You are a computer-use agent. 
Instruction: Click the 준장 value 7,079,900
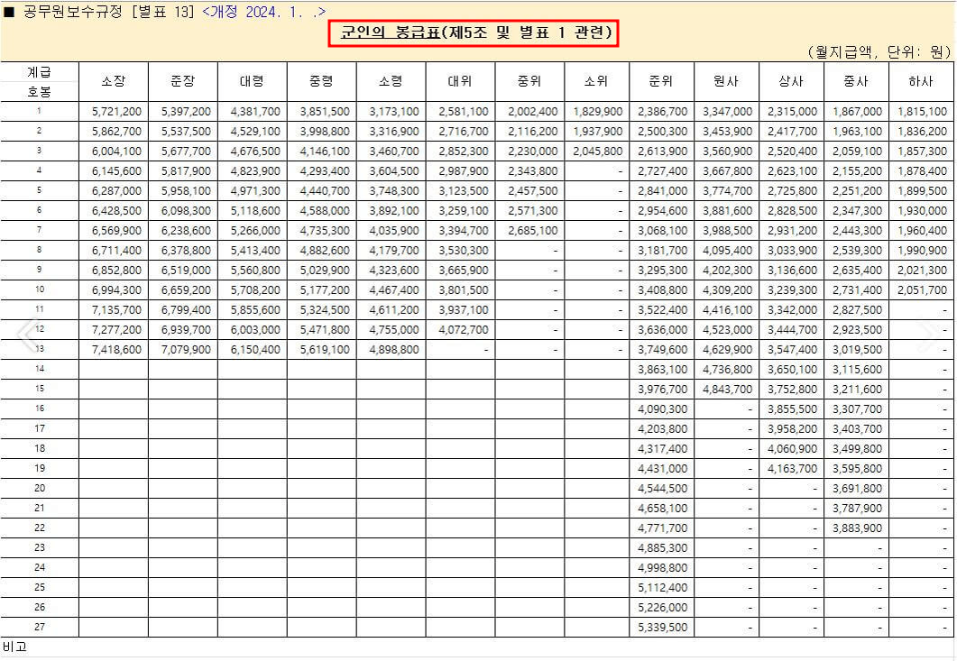186,350
